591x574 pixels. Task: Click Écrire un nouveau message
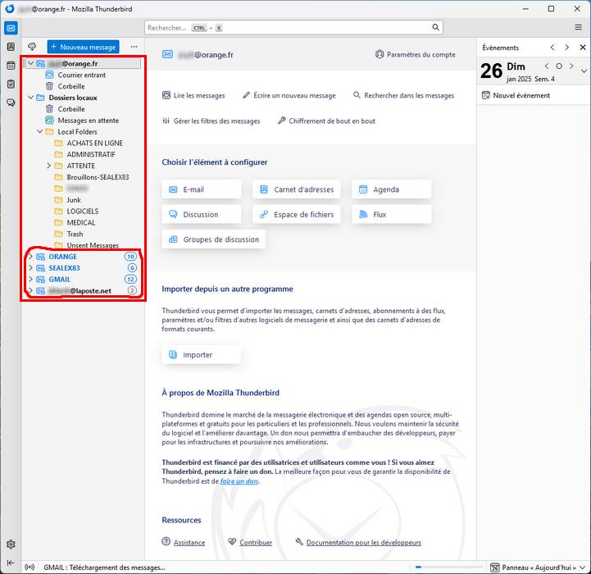[x=289, y=95]
